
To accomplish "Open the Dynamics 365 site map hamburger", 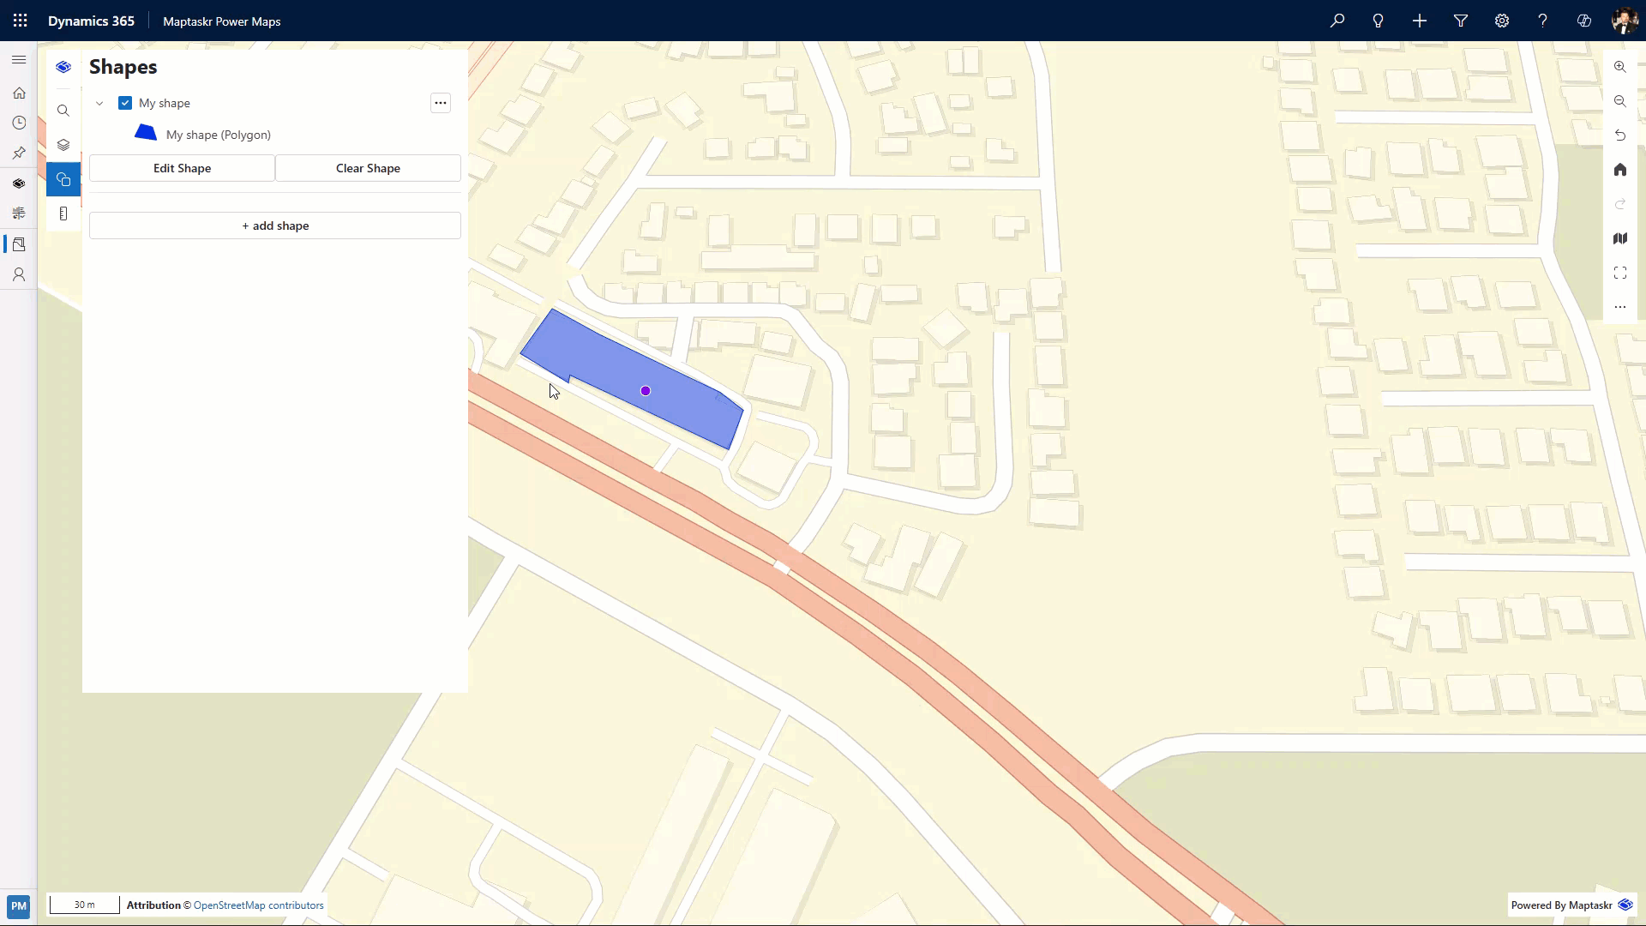I will [x=19, y=60].
